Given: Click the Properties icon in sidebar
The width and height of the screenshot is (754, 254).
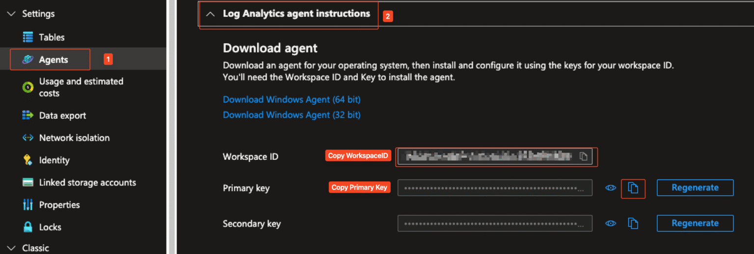Looking at the screenshot, I should click(x=28, y=205).
